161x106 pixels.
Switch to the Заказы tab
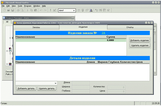pos(36,27)
